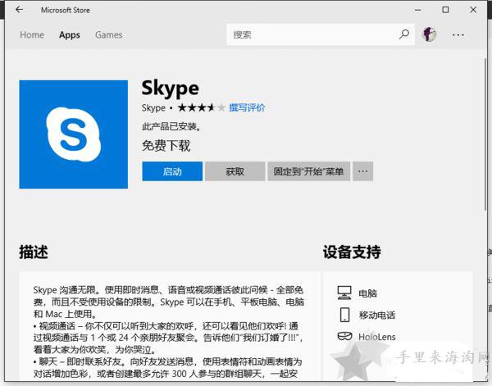
Task: Click the 免费下载 price text
Action: click(166, 146)
